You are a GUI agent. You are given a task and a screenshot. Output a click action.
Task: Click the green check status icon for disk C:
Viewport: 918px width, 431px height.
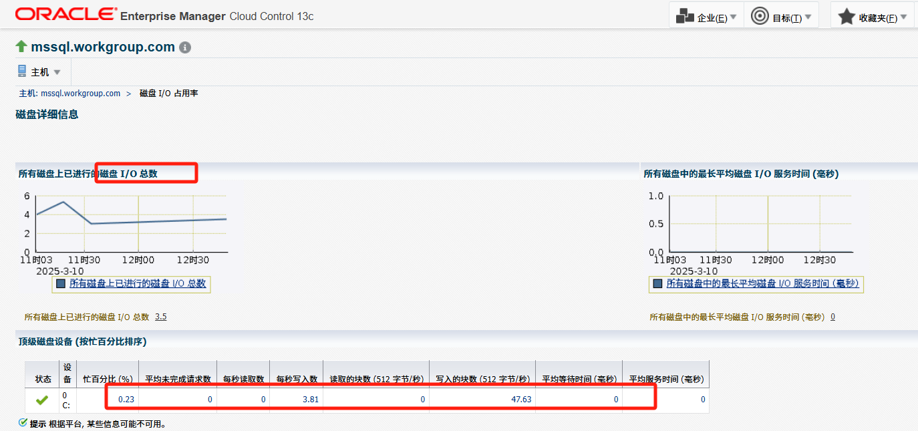coord(42,400)
